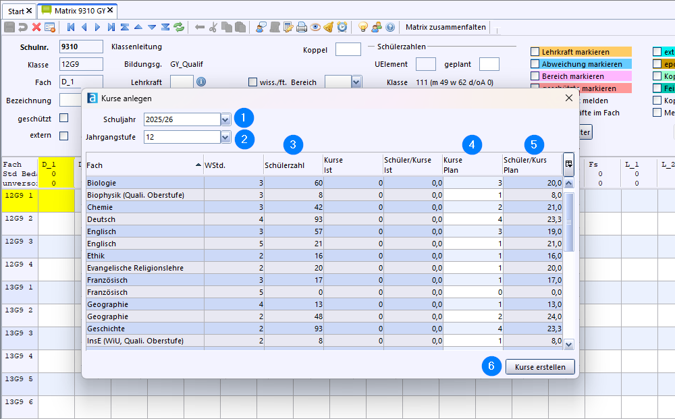Click the red X delete icon
The height and width of the screenshot is (419, 675).
[x=36, y=28]
